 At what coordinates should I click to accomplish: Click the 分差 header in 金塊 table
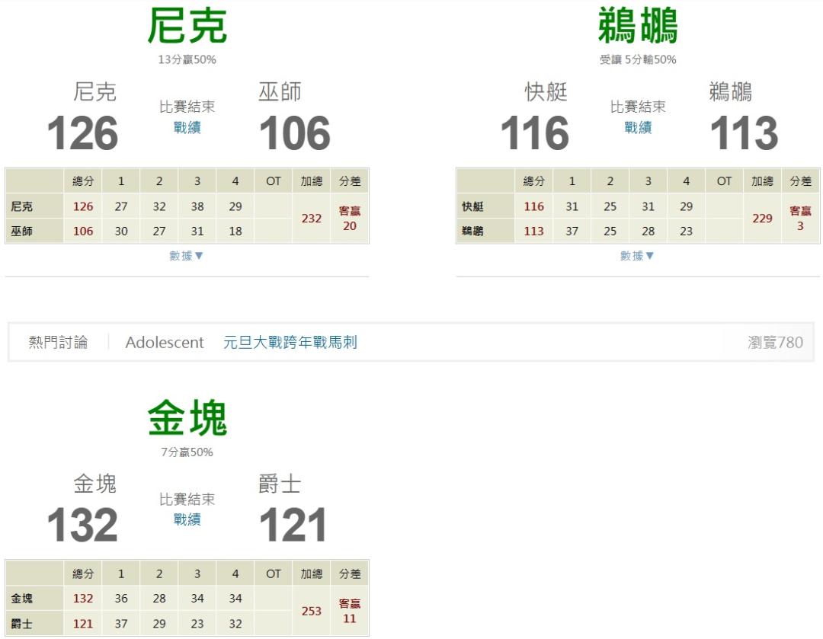coord(350,574)
